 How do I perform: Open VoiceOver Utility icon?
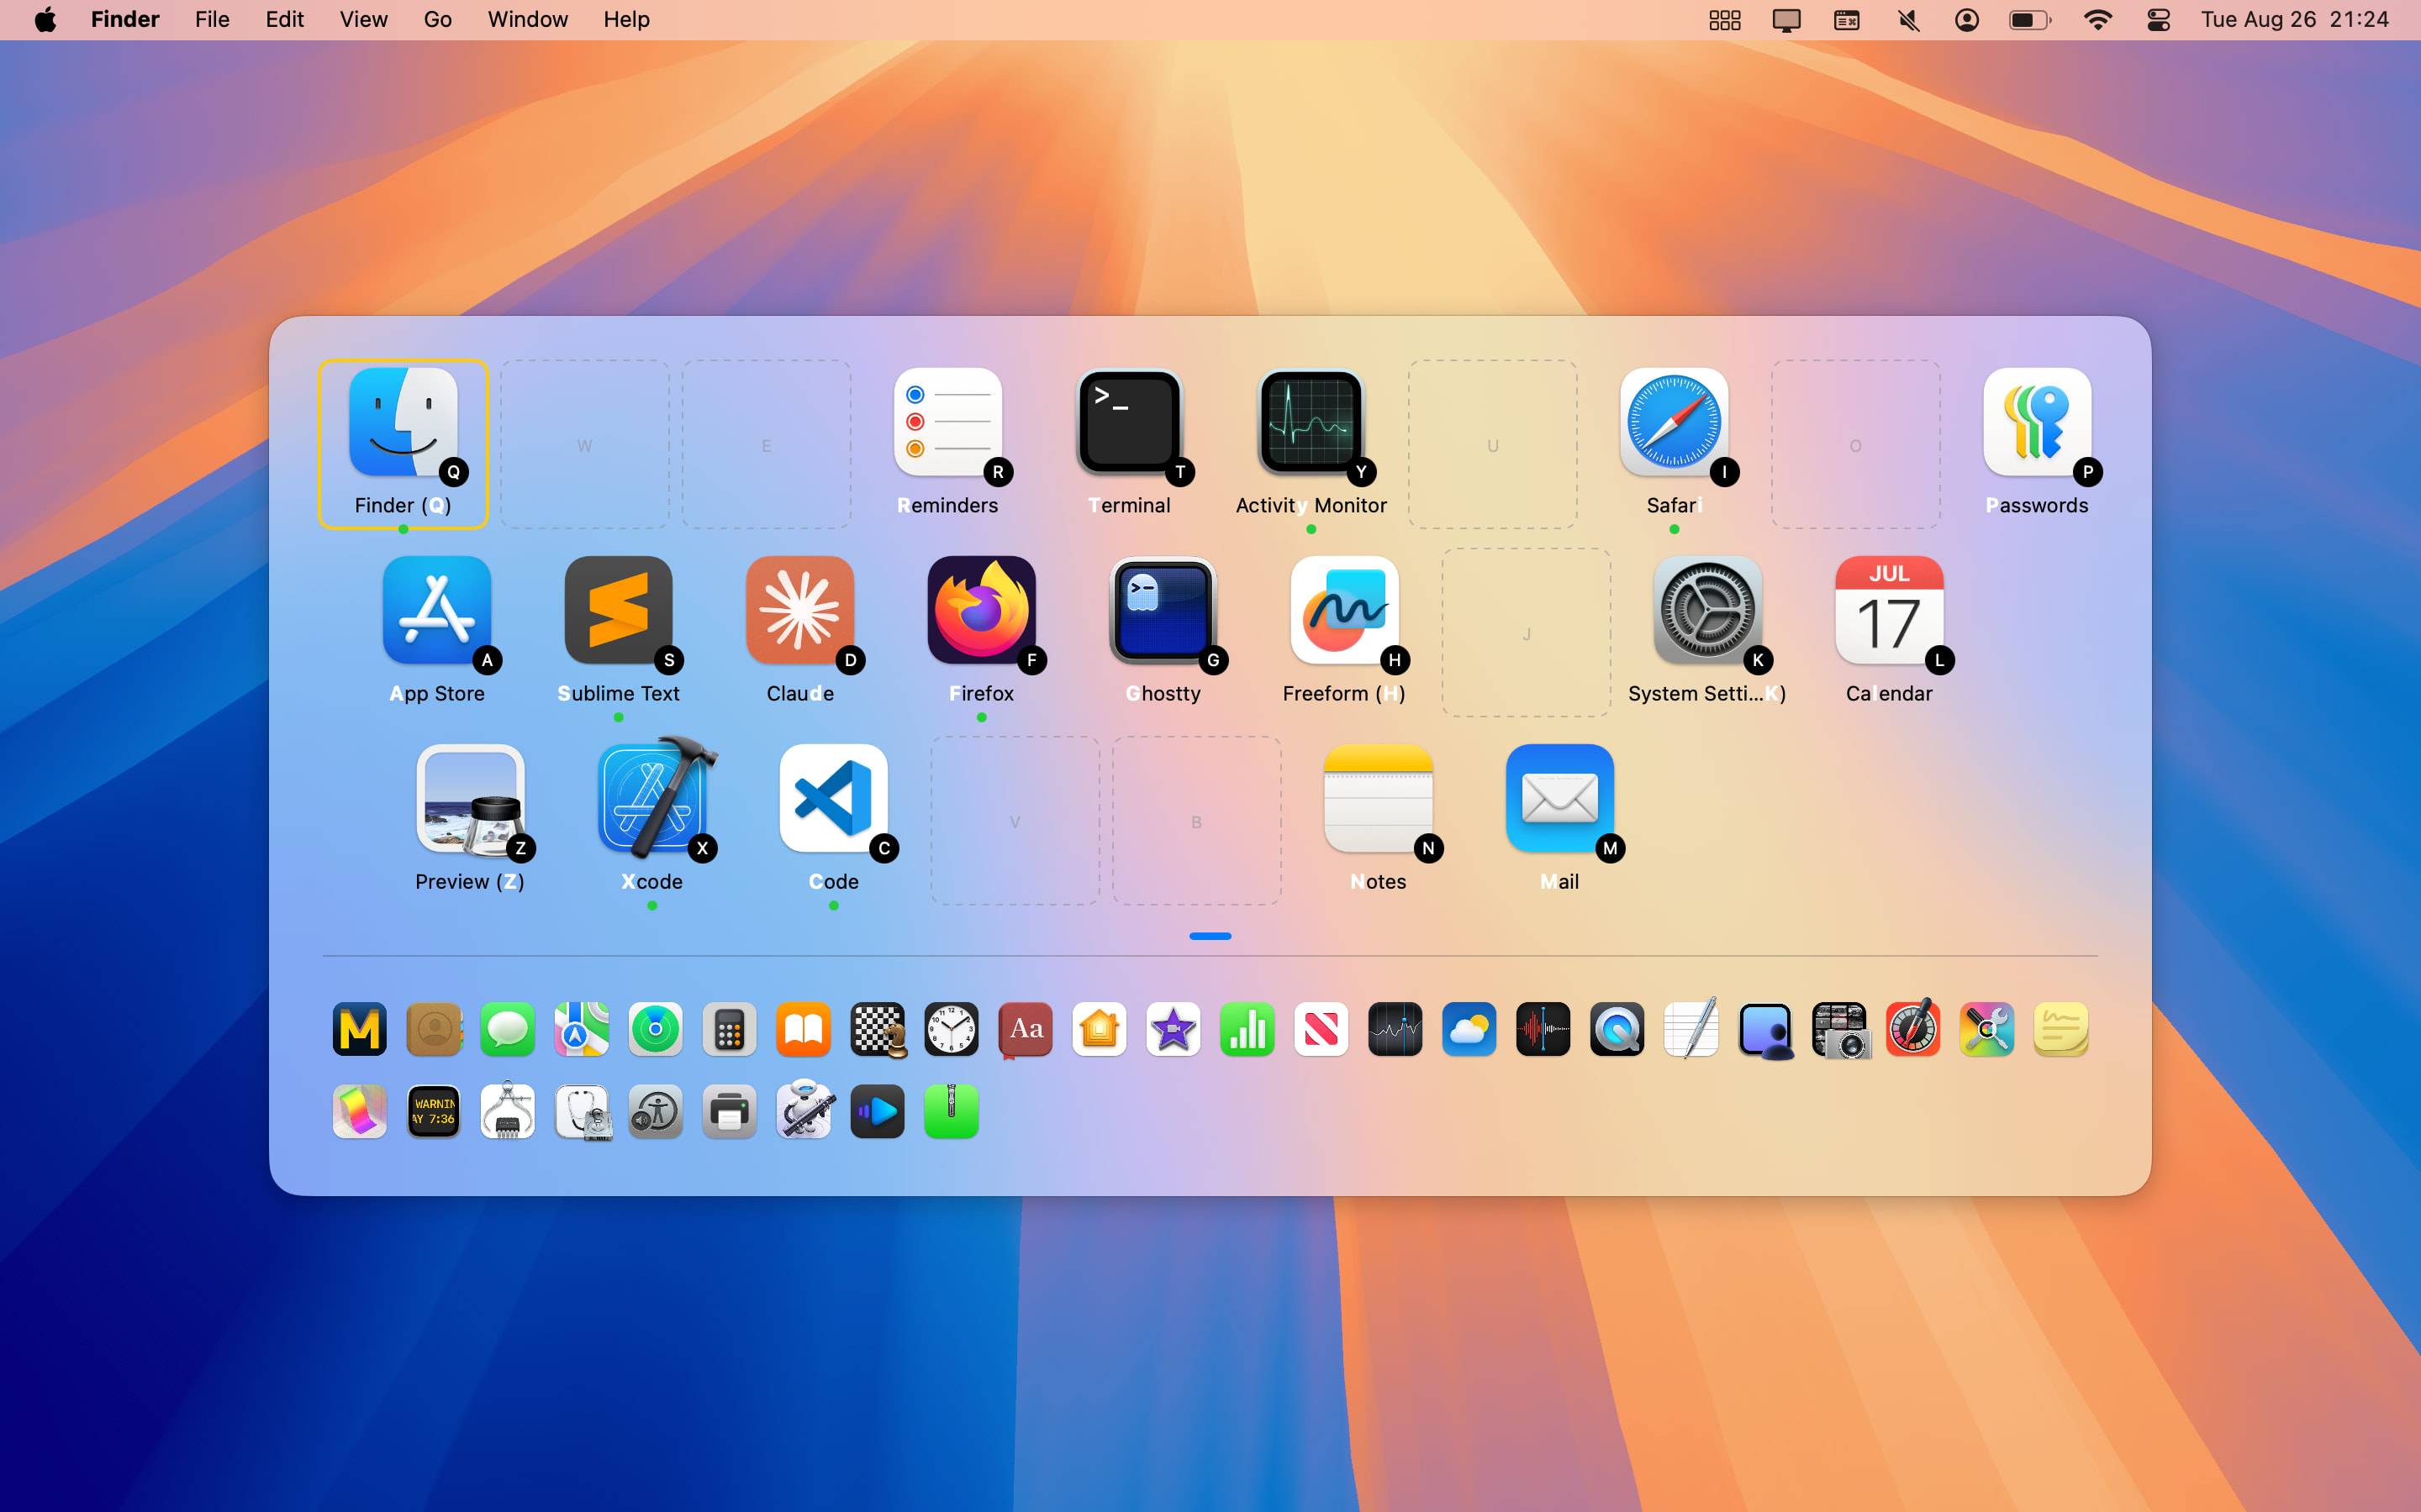[656, 1111]
